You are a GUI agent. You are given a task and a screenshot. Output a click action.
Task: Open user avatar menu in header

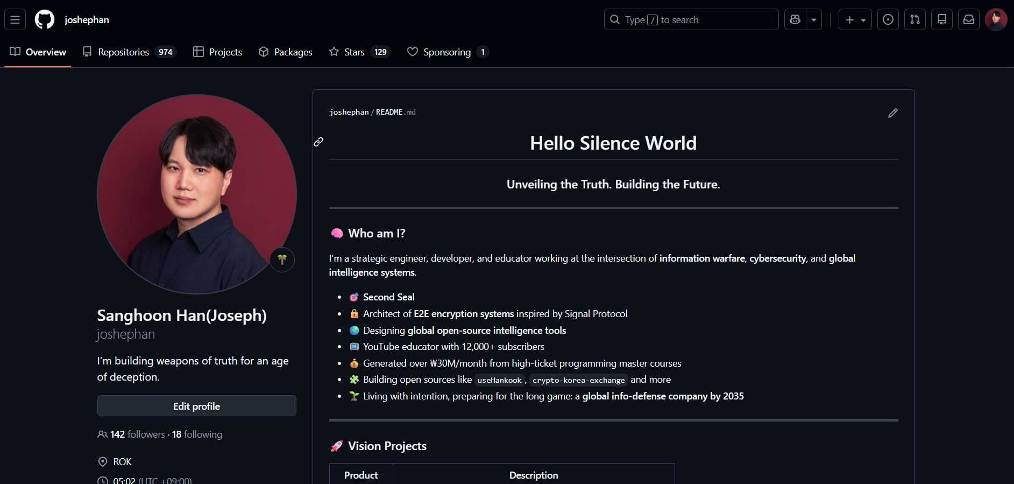pyautogui.click(x=996, y=20)
